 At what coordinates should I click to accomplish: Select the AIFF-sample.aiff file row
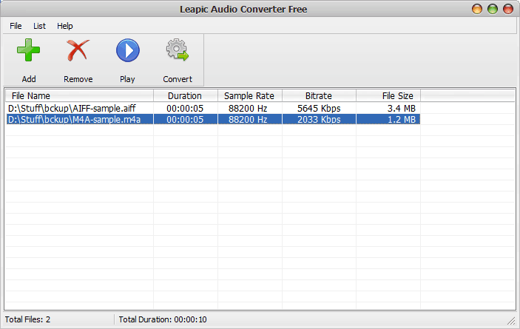[x=213, y=108]
